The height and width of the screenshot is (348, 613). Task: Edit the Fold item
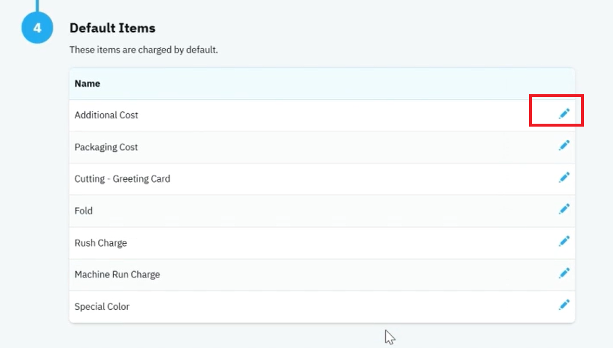click(564, 209)
